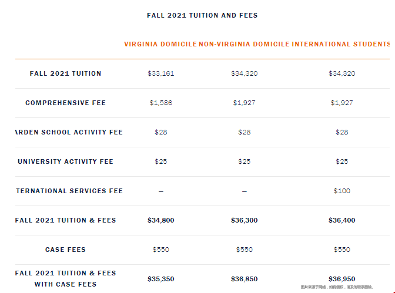Click the Darden School Activity Fee label
The image size is (395, 293).
69,132
